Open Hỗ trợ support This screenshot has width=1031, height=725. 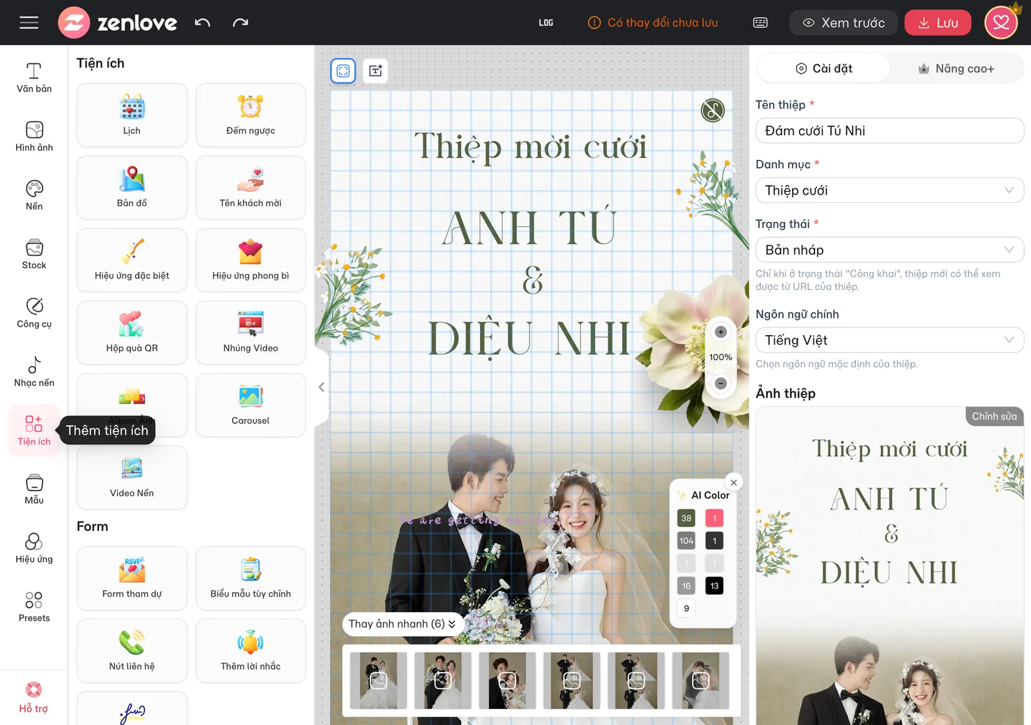[34, 698]
